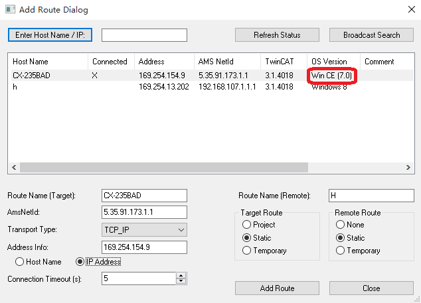Choose Temporary under Target Route

point(247,251)
